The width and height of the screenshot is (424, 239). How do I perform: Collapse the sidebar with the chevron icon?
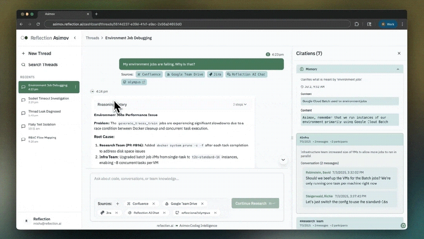[75, 38]
